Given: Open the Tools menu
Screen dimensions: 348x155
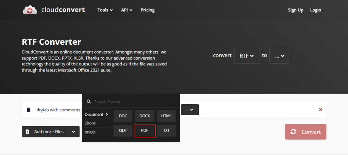Looking at the screenshot, I should tap(105, 10).
